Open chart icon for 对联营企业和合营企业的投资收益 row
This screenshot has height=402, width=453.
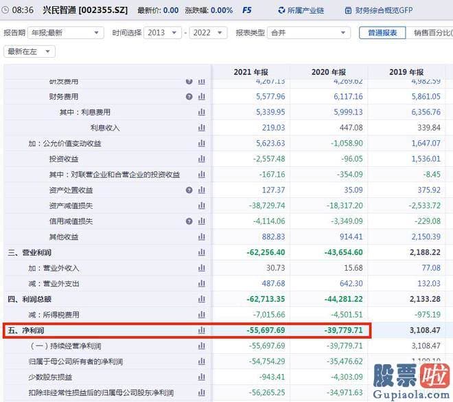[202, 175]
